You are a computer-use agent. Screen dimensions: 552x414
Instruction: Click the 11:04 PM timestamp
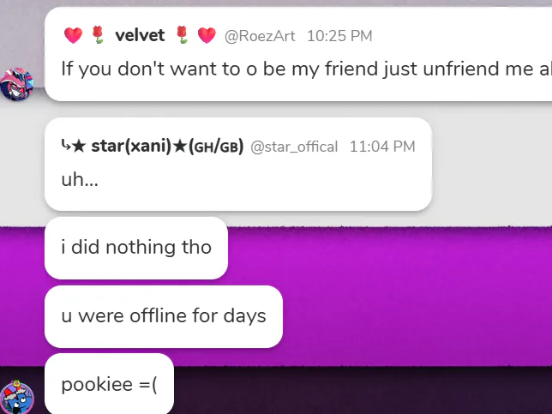(382, 147)
